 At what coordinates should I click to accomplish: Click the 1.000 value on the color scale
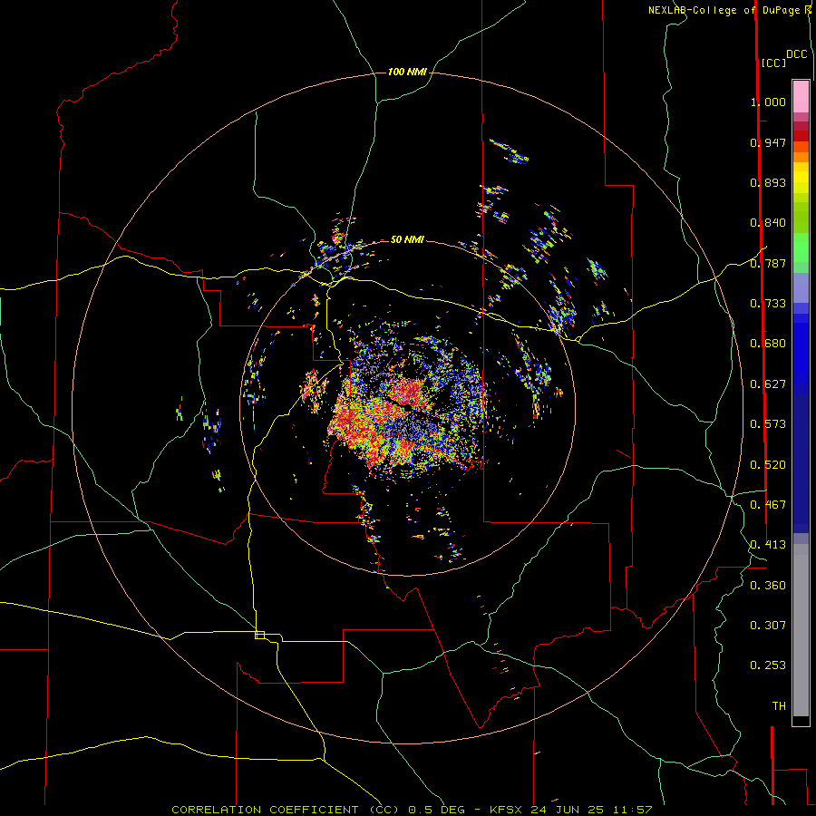[x=768, y=102]
